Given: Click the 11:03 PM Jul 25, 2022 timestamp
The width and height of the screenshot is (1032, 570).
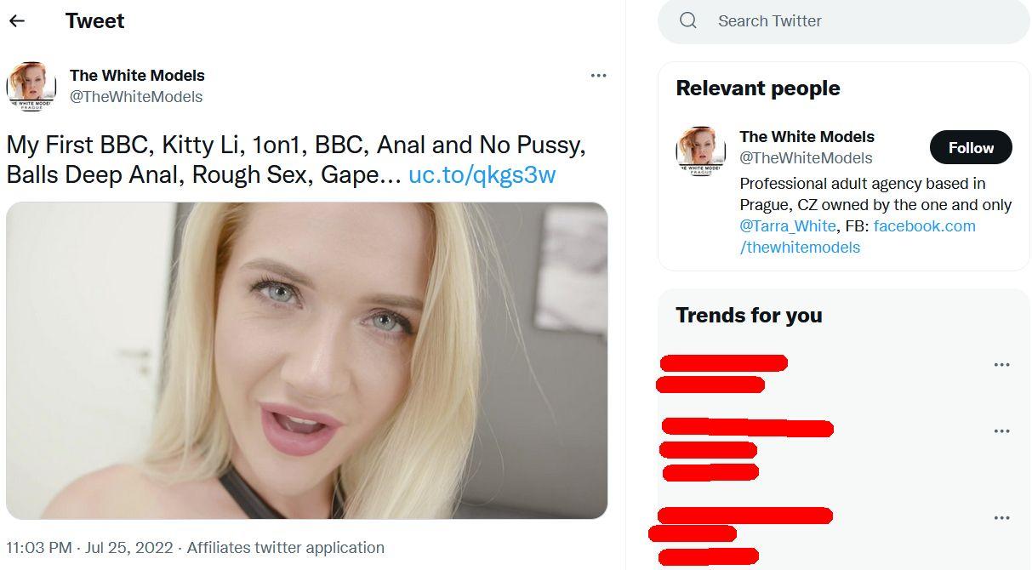Looking at the screenshot, I should (x=89, y=548).
